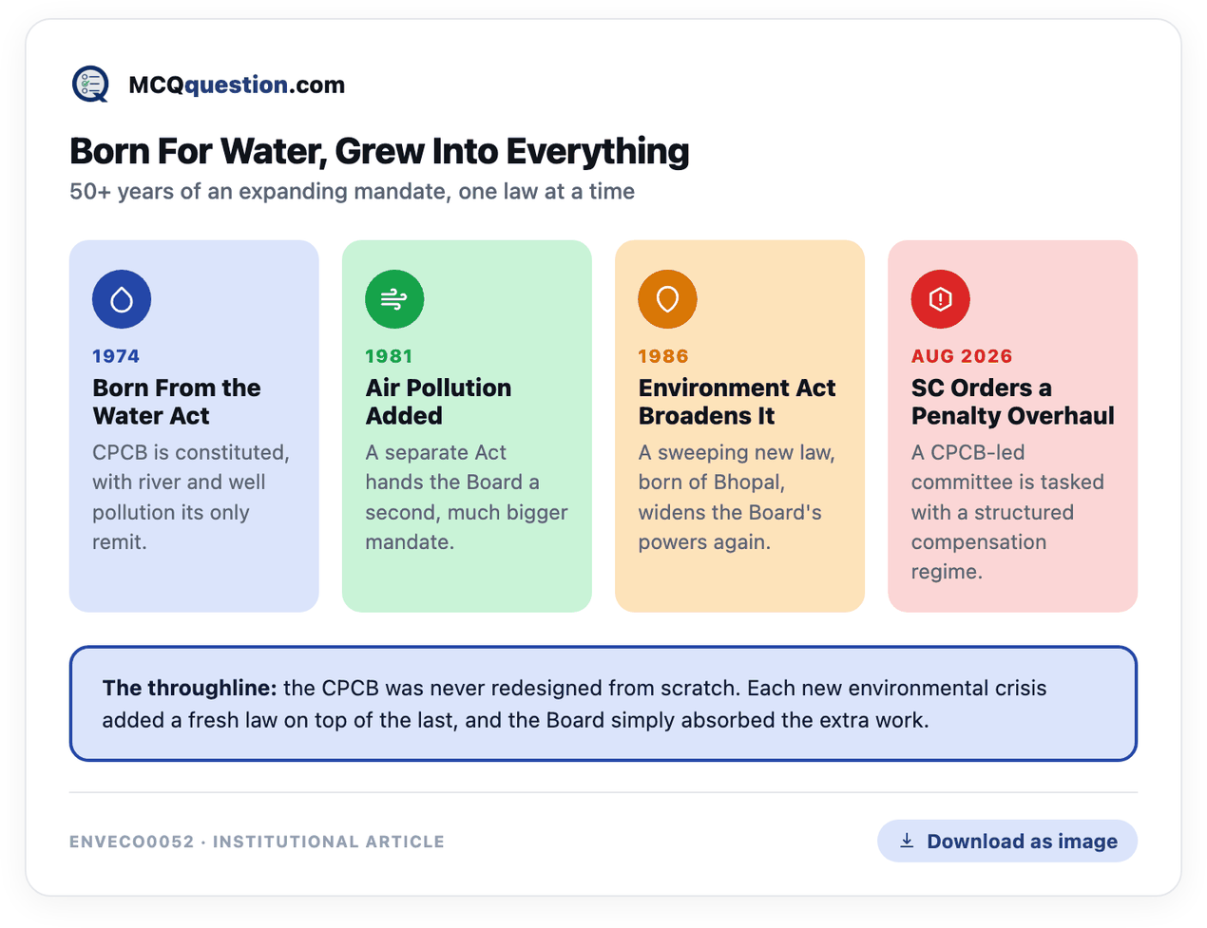Click the 1986 year label
Viewport: 1207px width, 928px height.
click(x=662, y=356)
